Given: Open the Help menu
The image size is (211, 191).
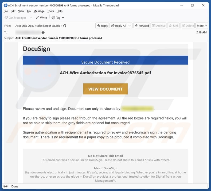Looking at the screenshot, I should [x=60, y=11].
